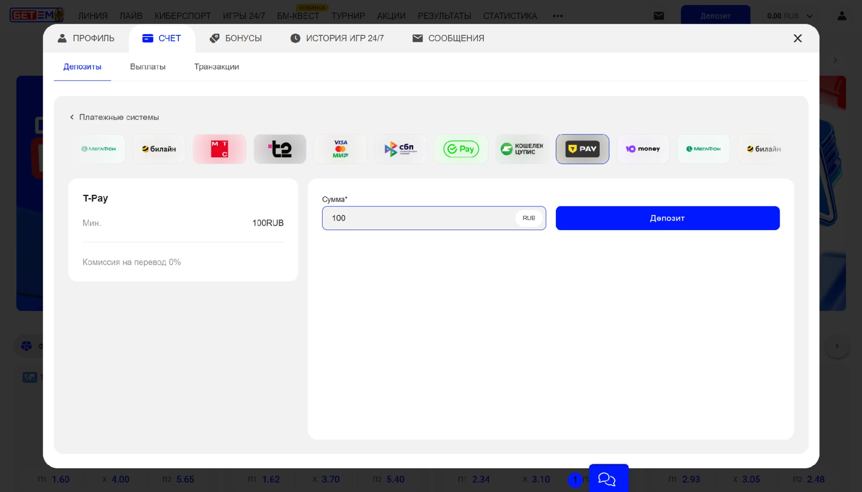Open Результаты in top navigation
This screenshot has width=862, height=492.
444,16
